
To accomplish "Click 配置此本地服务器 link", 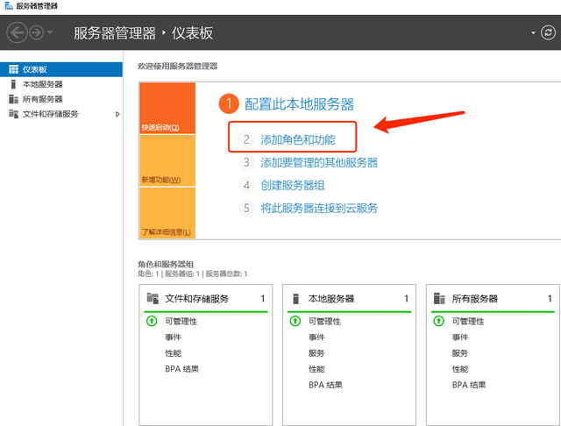I will point(299,104).
